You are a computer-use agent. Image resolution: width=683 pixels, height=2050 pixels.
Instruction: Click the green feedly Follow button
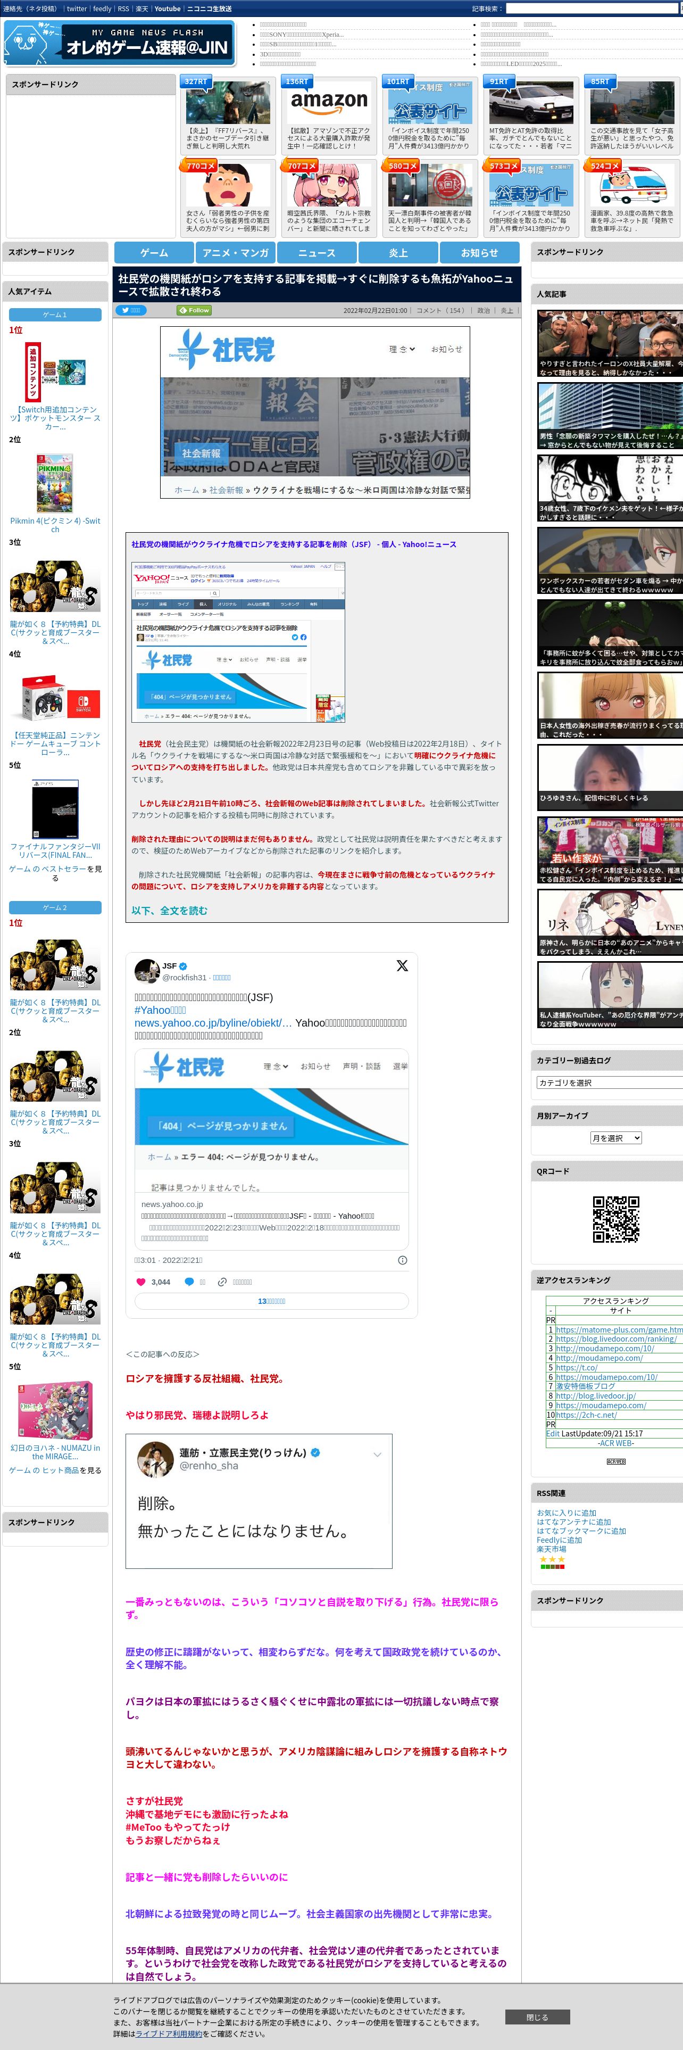pos(195,310)
